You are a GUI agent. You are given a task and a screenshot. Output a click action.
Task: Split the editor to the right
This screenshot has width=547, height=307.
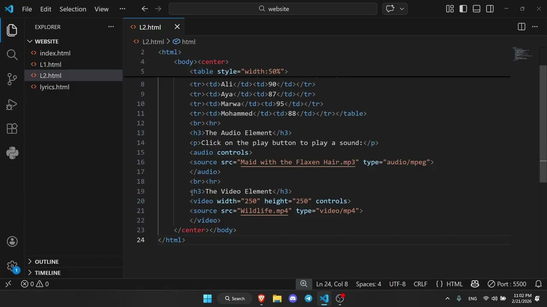click(521, 26)
